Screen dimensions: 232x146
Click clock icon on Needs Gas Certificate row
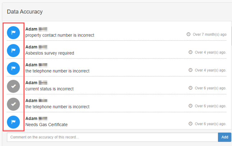tap(190, 124)
